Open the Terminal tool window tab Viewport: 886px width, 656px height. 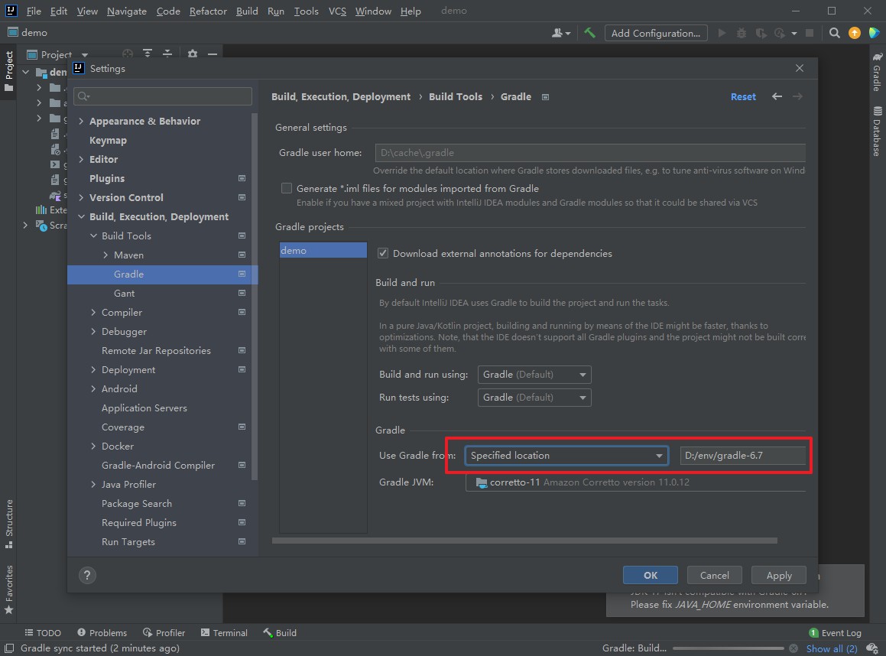[x=224, y=633]
